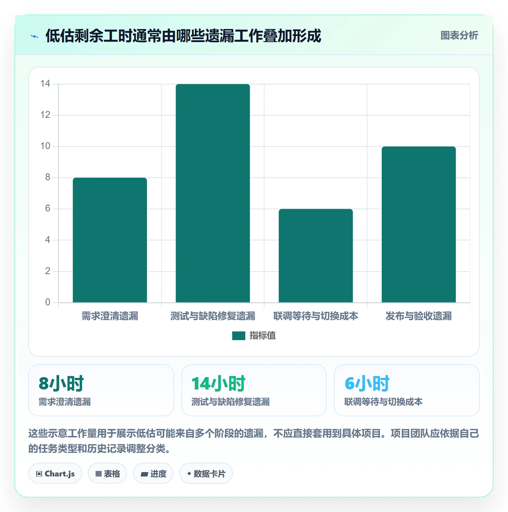The image size is (508, 512).
Task: Select the 联调等待与切换成本 bar in the chart
Action: tap(316, 256)
